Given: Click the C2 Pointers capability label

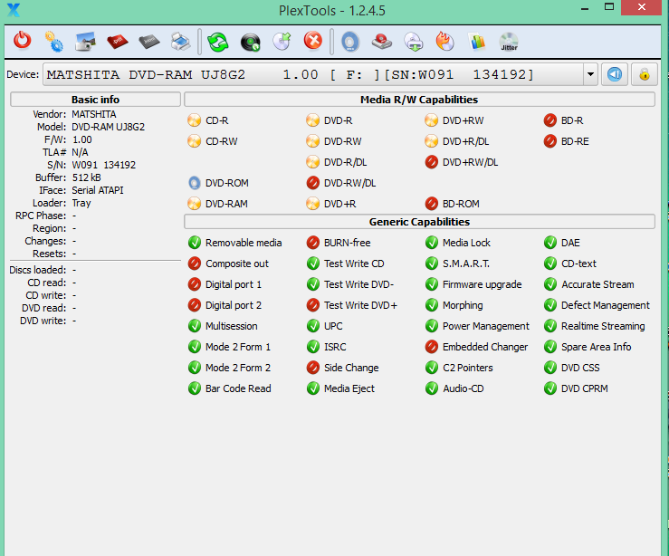Looking at the screenshot, I should pyautogui.click(x=468, y=368).
